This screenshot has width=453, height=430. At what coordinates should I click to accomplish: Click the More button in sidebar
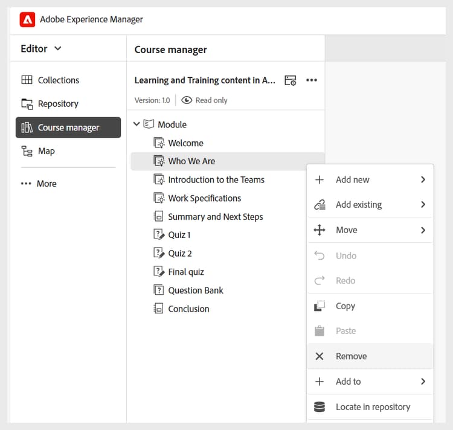point(39,184)
